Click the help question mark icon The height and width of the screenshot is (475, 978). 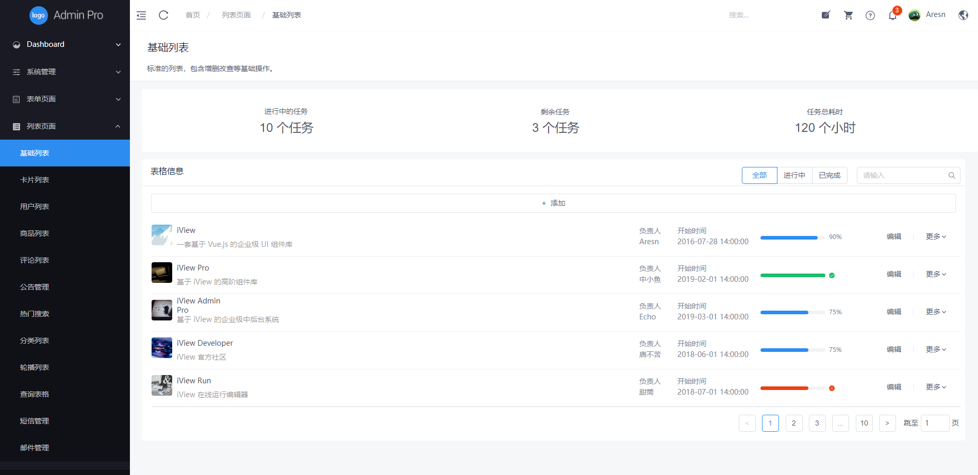tap(870, 15)
